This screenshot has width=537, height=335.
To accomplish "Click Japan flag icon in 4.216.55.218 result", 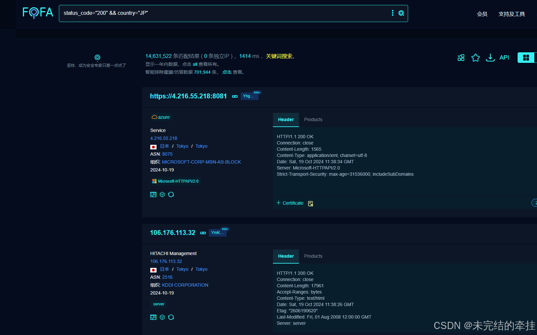I will point(153,147).
